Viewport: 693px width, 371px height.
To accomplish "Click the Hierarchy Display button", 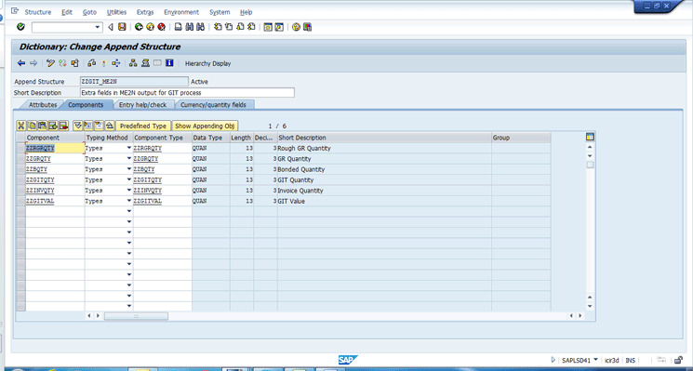I will click(207, 63).
